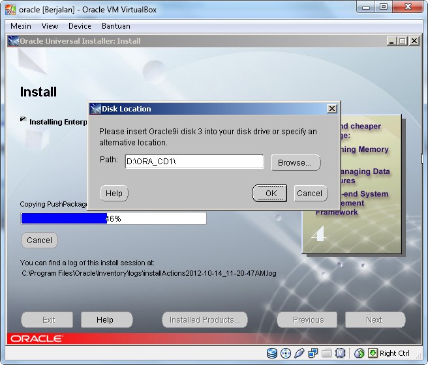This screenshot has width=428, height=365.
Task: Minimize the Oracle Universal Installer window
Action: [391, 41]
